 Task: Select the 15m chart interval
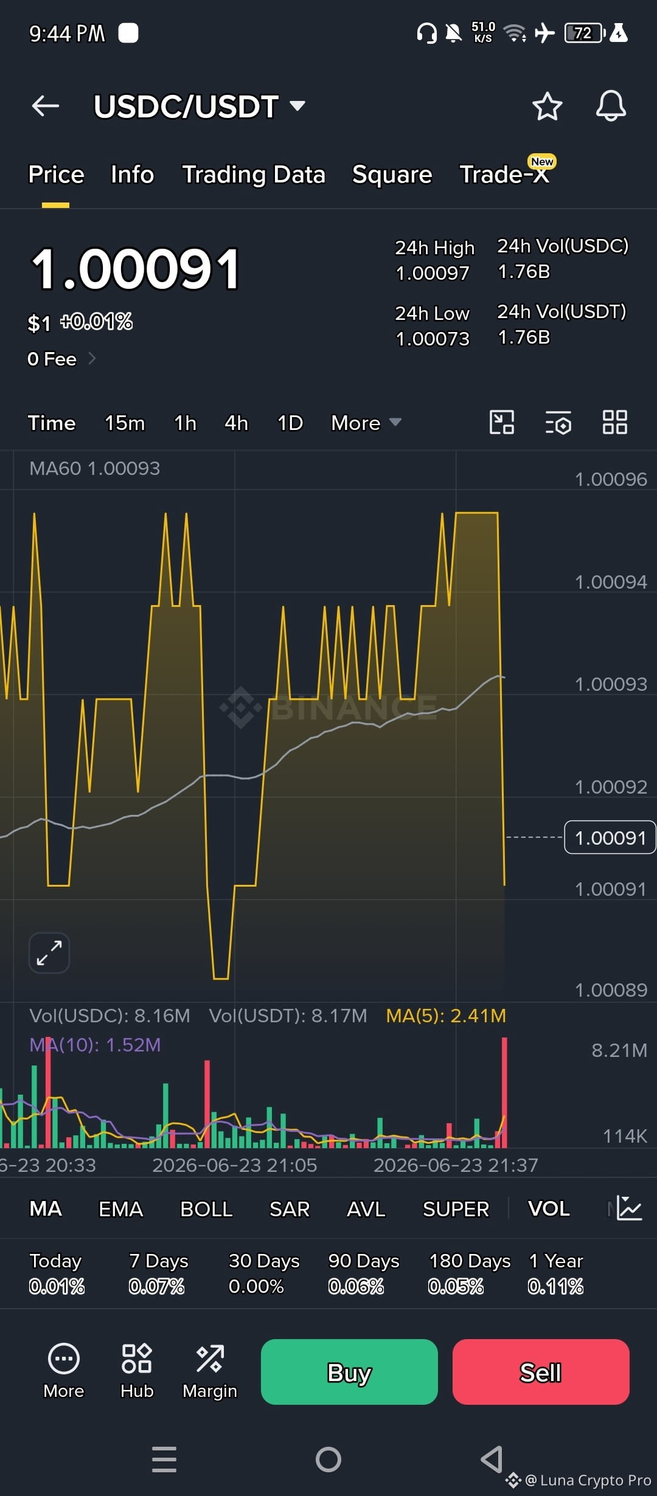click(125, 423)
